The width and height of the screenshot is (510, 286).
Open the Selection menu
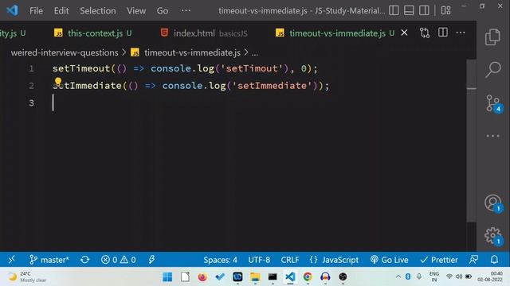tap(98, 10)
